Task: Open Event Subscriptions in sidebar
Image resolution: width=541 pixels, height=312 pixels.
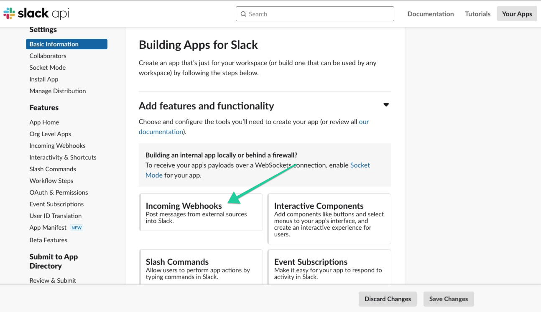Action: tap(56, 204)
